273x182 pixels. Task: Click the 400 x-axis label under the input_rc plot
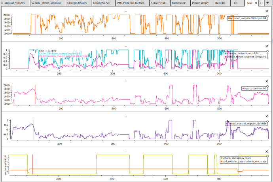[x=167, y=109]
